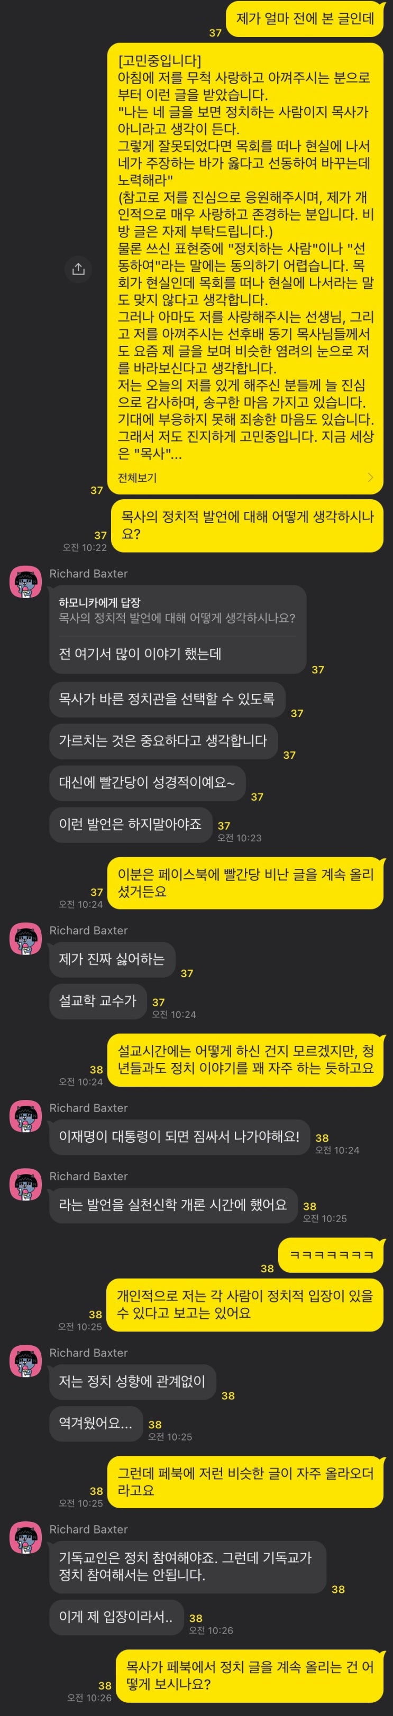393x1716 pixels.
Task: Tap the '이런 발언은 하지말아야죠' bubble
Action: 131,824
